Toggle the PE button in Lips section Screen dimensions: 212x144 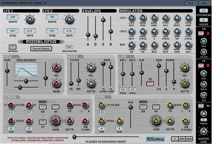pos(150,84)
